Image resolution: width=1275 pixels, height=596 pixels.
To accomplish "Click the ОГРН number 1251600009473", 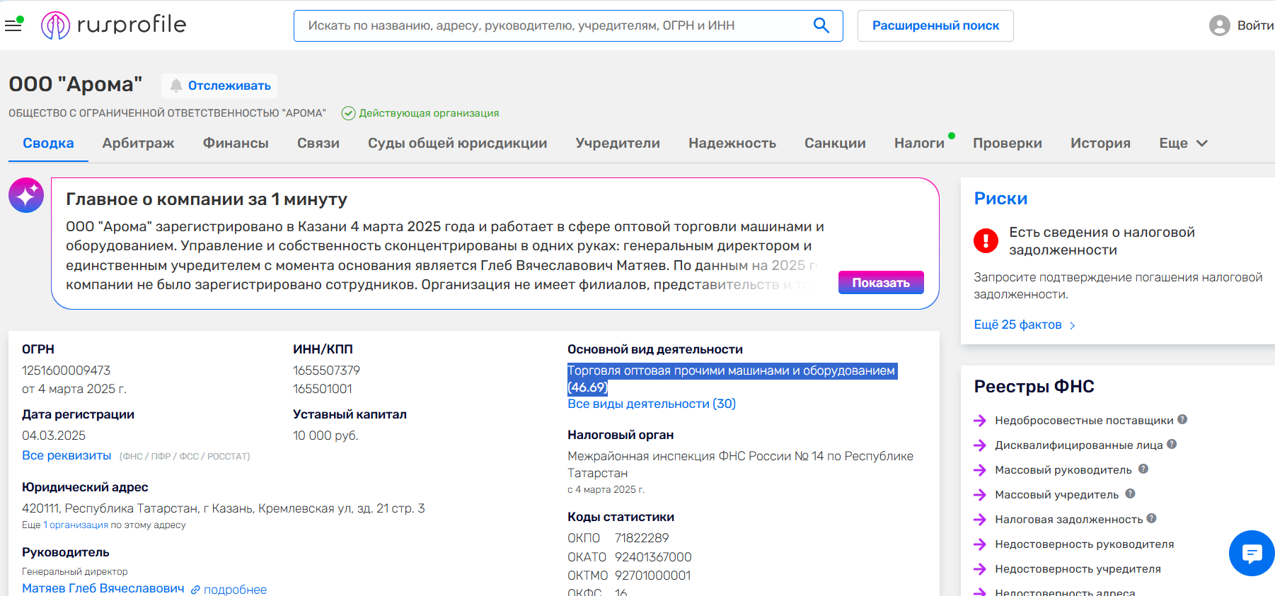I will pyautogui.click(x=67, y=370).
